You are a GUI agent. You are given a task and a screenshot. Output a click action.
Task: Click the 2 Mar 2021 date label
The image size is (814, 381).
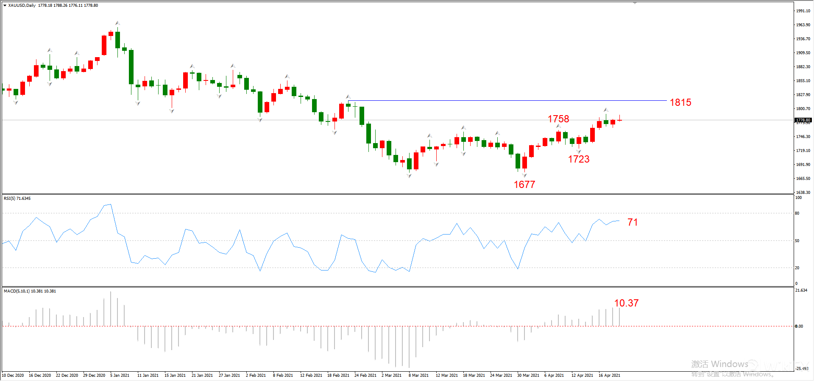[391, 375]
